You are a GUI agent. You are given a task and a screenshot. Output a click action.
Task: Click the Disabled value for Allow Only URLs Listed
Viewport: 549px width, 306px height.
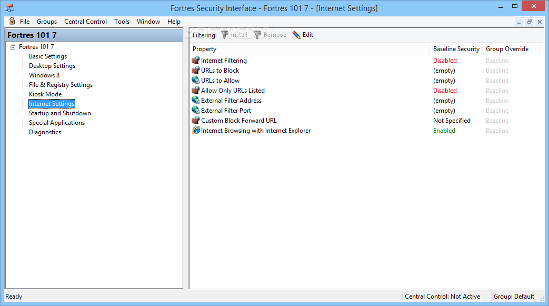(x=445, y=91)
